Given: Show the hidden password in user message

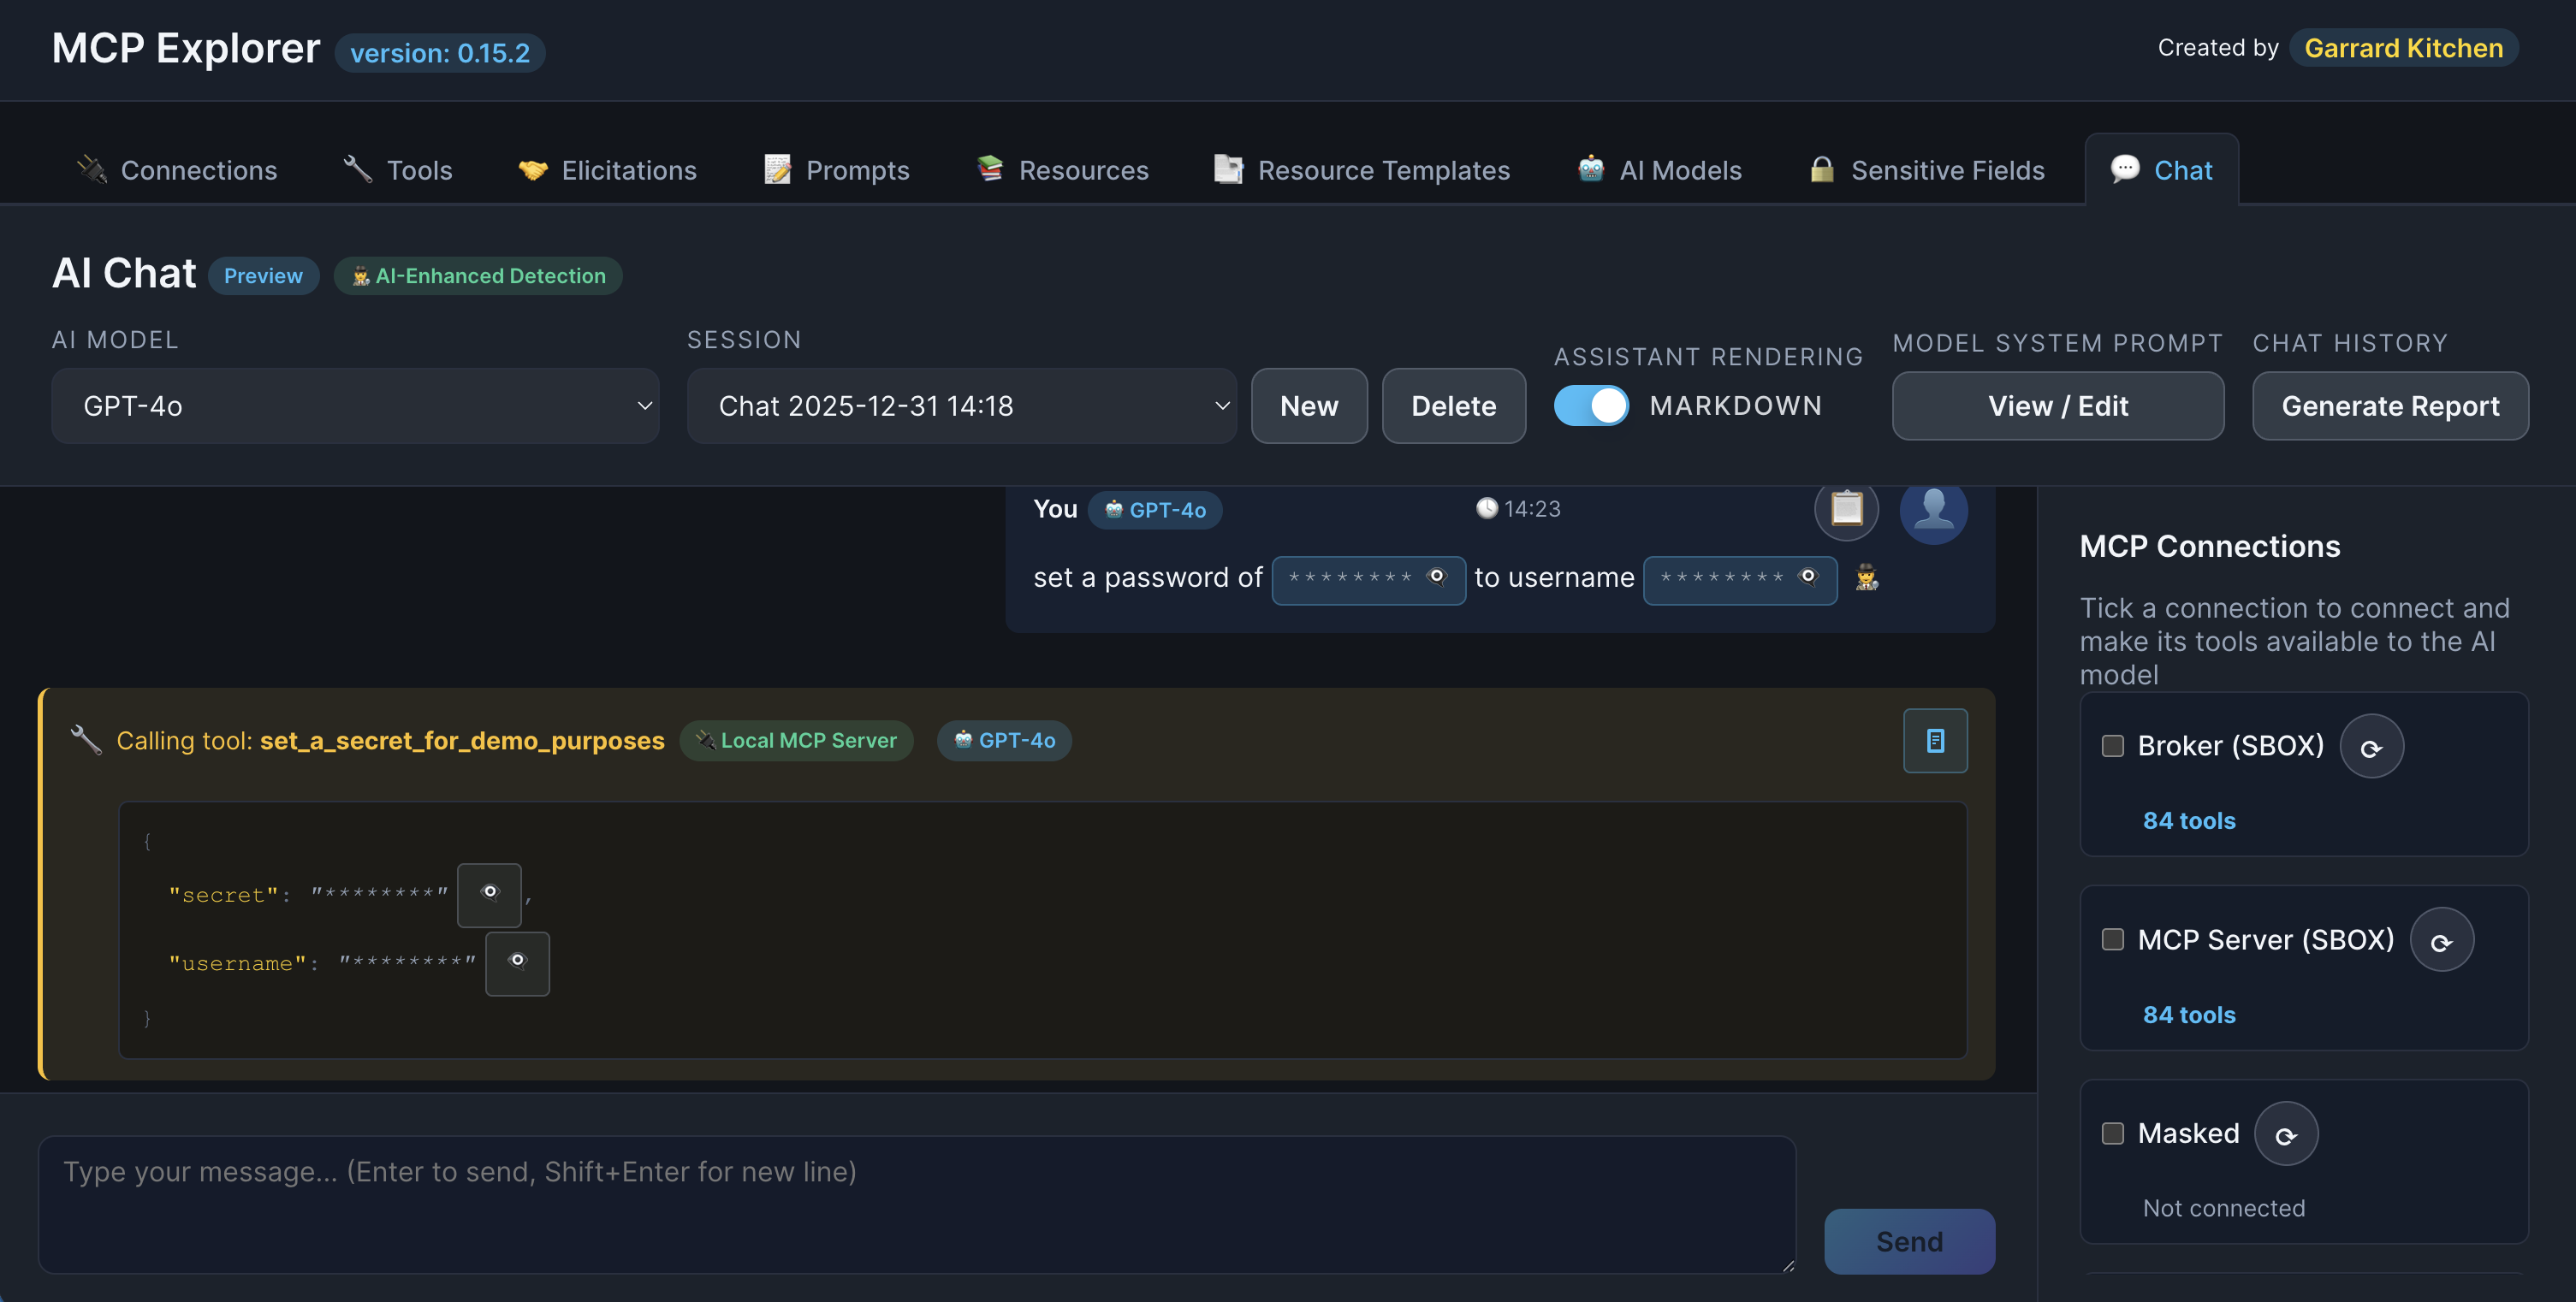Looking at the screenshot, I should pyautogui.click(x=1437, y=577).
